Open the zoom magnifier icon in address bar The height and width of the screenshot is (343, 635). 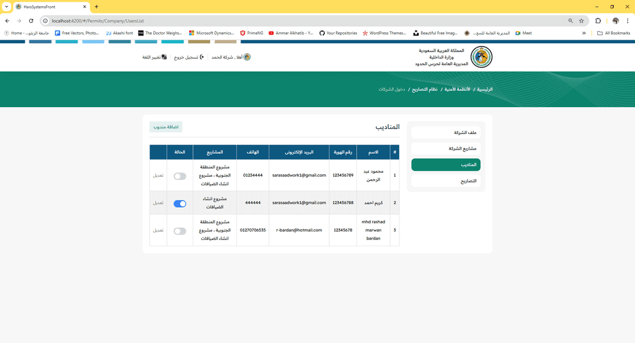(571, 20)
